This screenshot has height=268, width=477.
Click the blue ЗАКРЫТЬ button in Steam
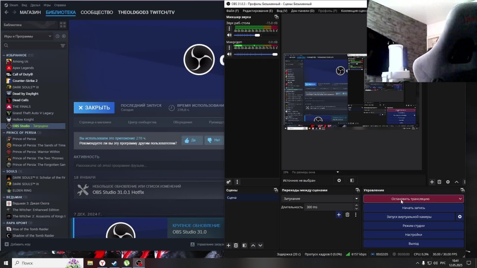[94, 108]
